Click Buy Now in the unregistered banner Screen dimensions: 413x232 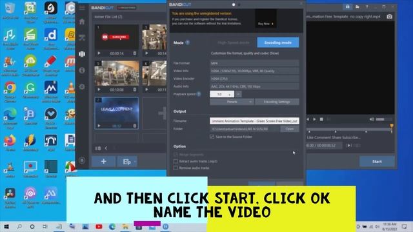pyautogui.click(x=265, y=24)
